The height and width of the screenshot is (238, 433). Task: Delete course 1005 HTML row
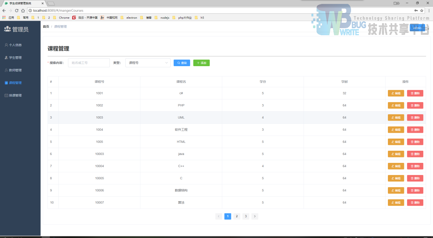pyautogui.click(x=415, y=142)
